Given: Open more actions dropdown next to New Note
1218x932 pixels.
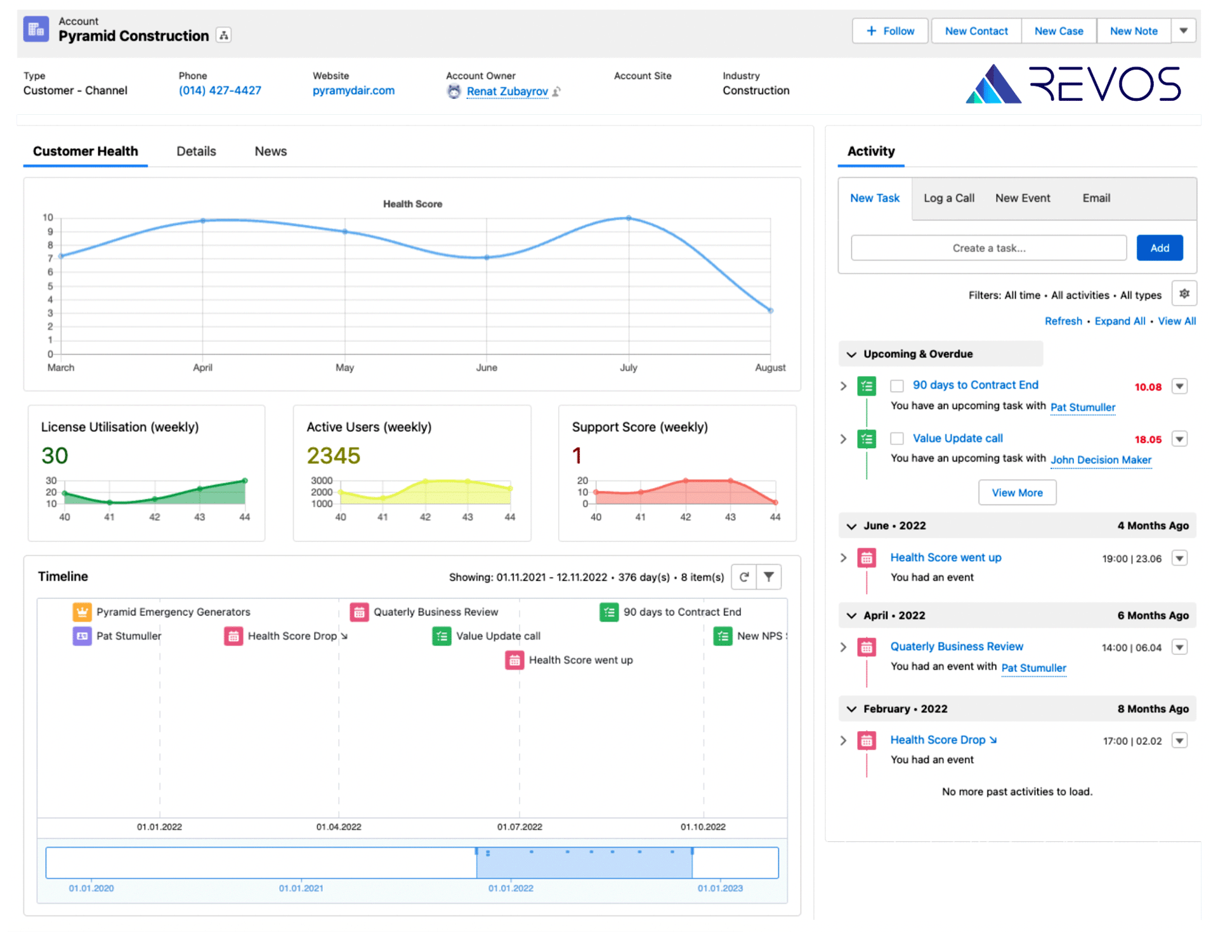Looking at the screenshot, I should pyautogui.click(x=1183, y=30).
